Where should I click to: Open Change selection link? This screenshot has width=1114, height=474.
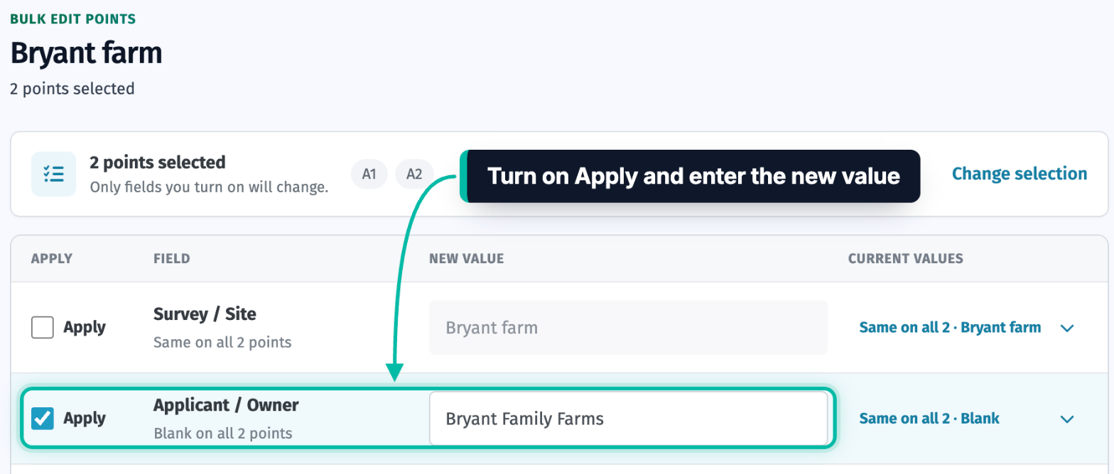tap(1019, 174)
